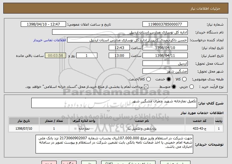Click the نوع فرآیند خرید label
This screenshot has width=232, height=164.
(211, 87)
